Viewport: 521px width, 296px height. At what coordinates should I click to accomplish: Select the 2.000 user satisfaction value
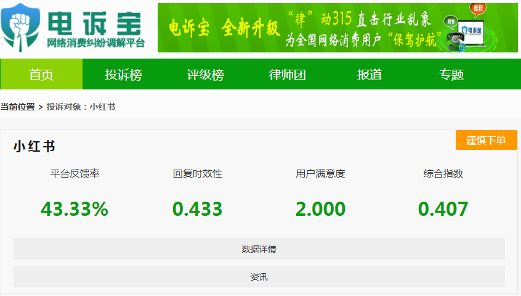point(320,209)
